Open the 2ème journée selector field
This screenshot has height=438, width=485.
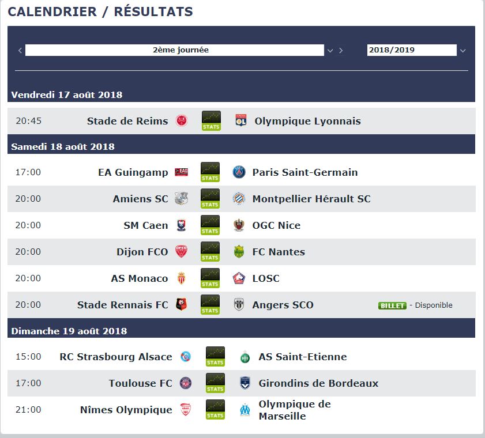pos(175,50)
